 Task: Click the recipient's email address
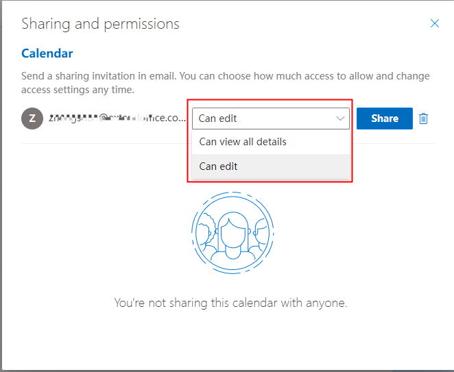(x=117, y=118)
